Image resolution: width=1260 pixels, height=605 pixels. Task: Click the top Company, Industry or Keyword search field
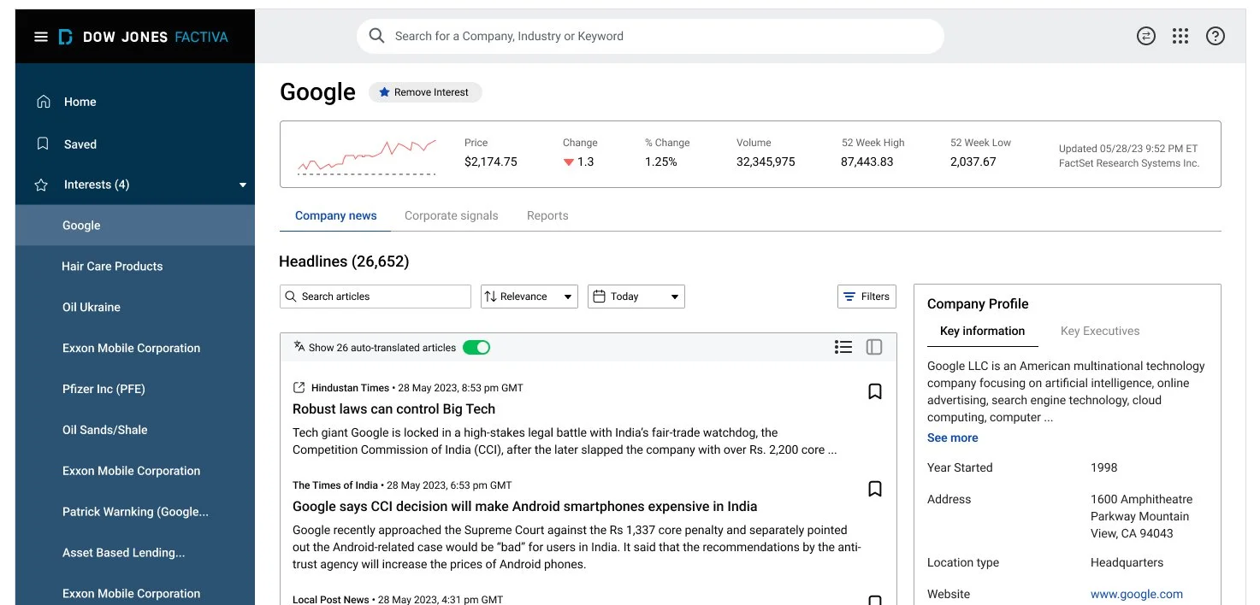click(650, 36)
